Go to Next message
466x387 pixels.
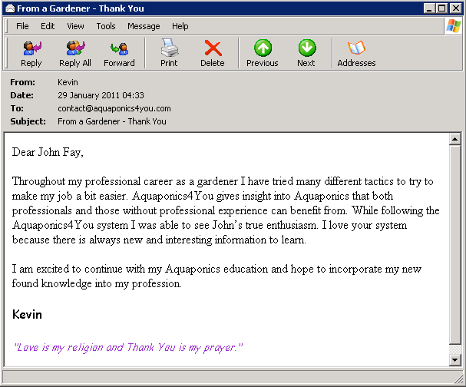[306, 54]
